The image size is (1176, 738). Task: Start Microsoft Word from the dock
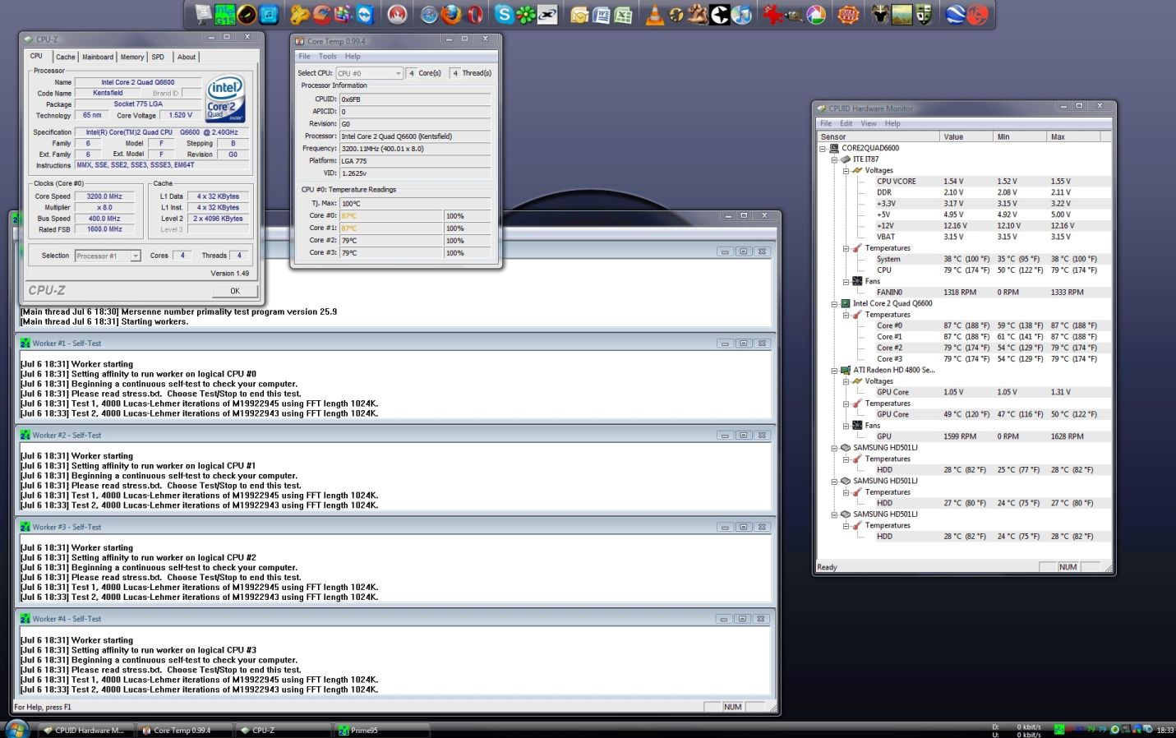click(x=602, y=15)
